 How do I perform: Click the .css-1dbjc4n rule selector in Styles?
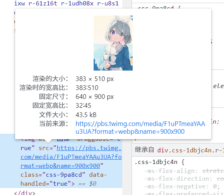coord(156,162)
